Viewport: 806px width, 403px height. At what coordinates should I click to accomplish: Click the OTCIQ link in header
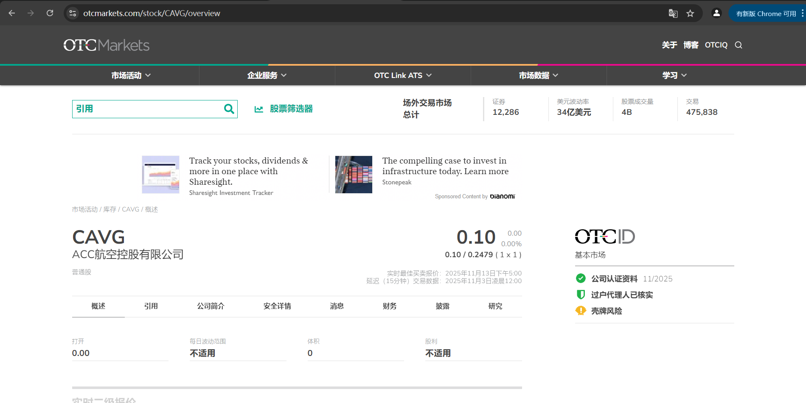pos(716,45)
